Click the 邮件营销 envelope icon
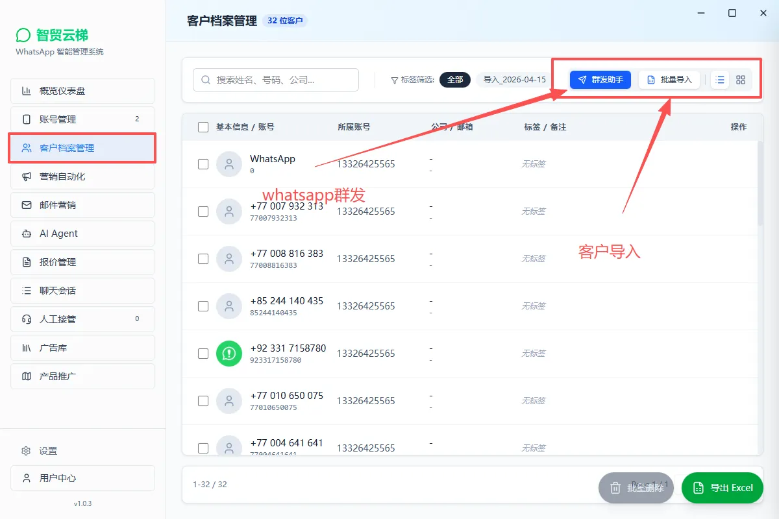 tap(27, 205)
